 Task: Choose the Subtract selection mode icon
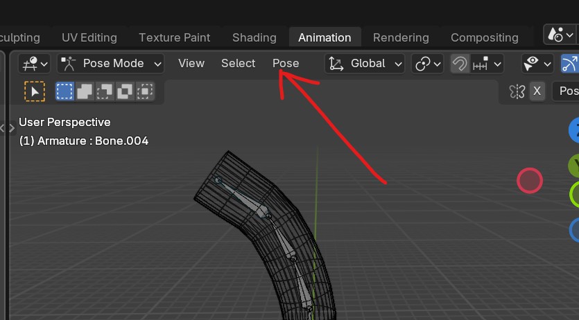pos(105,91)
